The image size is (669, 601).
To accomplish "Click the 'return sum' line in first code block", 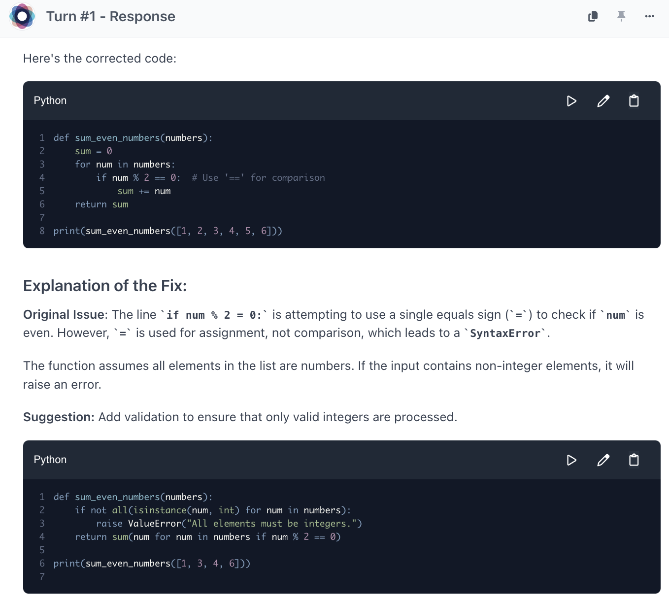I will tap(101, 204).
